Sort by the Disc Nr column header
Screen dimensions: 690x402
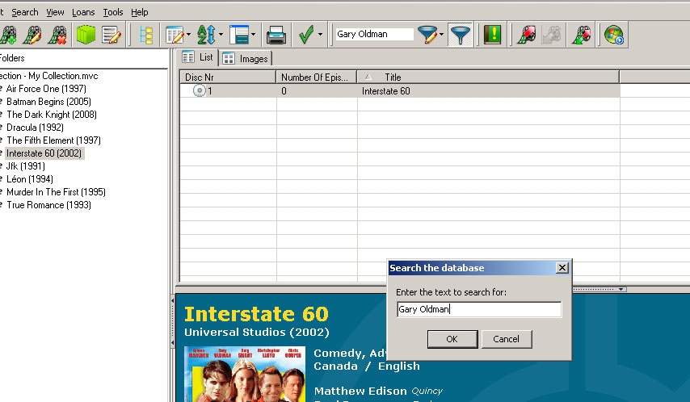coord(228,77)
